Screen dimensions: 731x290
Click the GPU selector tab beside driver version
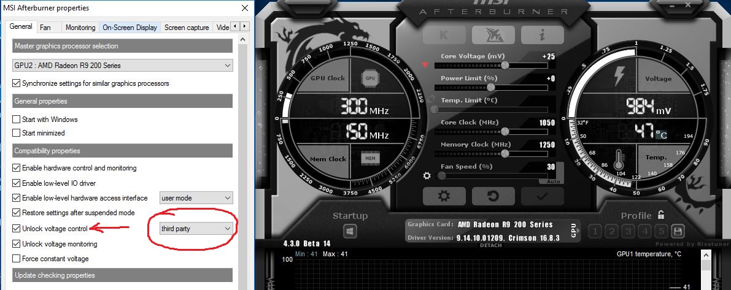573,231
